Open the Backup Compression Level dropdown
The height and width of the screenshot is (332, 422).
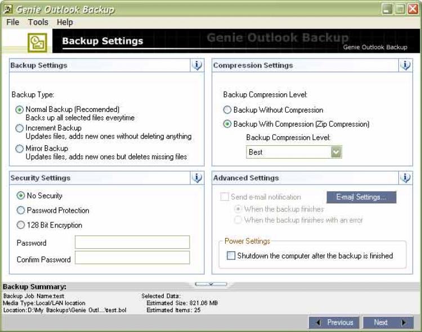point(336,152)
